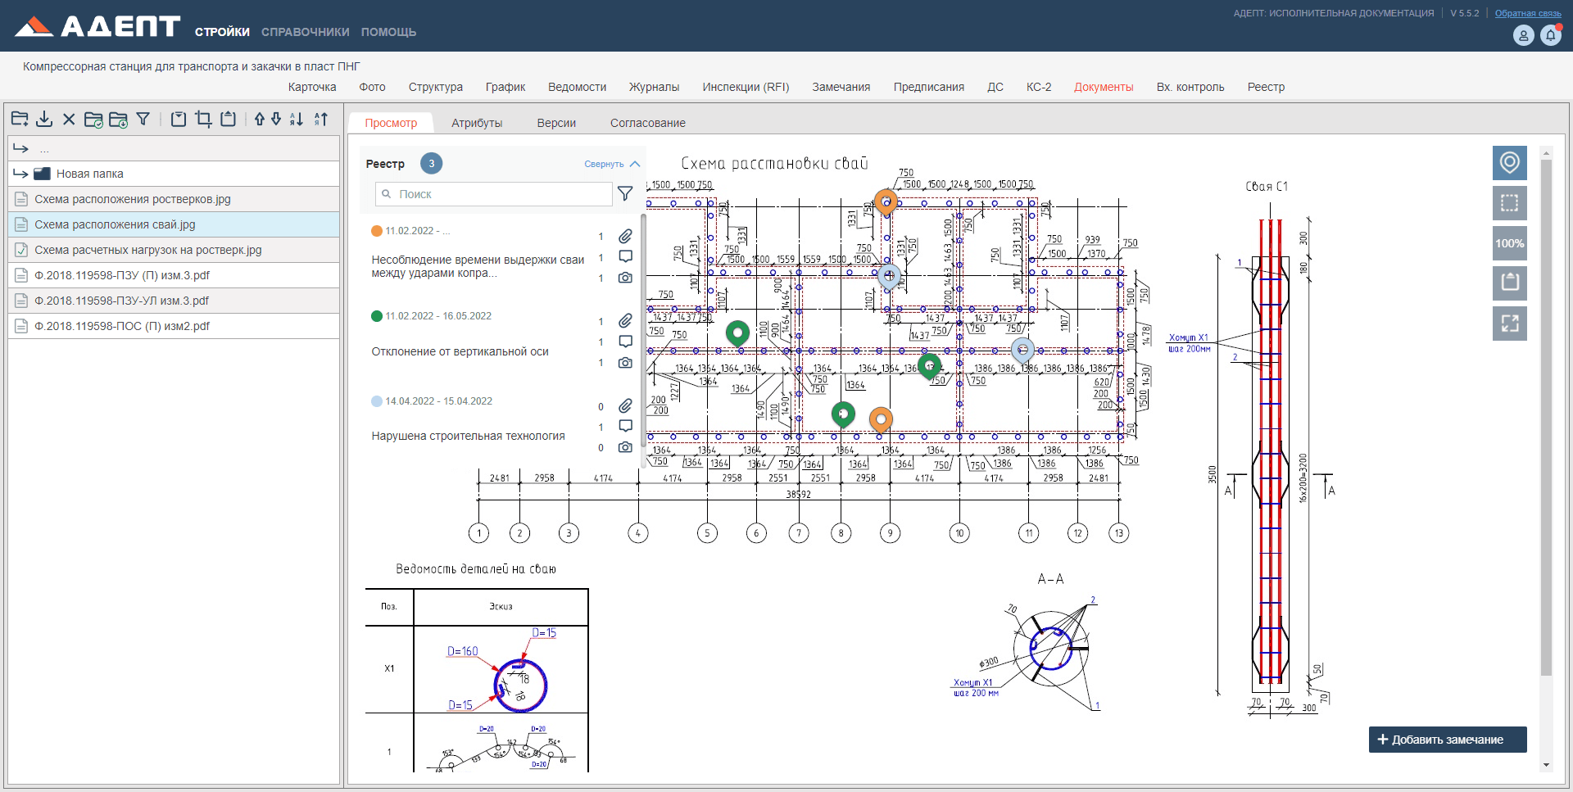Open the notifications bell icon
The image size is (1573, 792).
coord(1550,35)
